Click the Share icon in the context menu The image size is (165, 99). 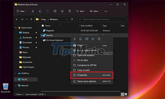tap(93, 39)
